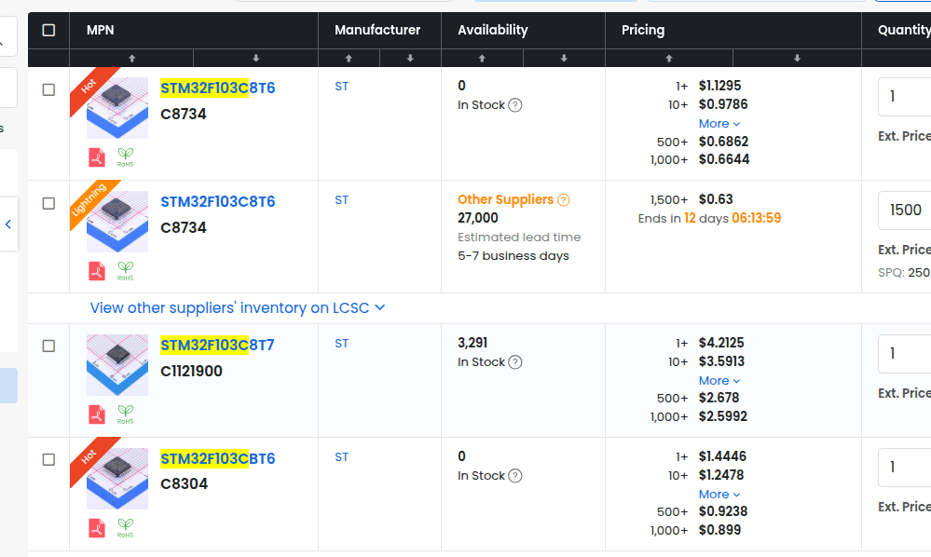The width and height of the screenshot is (931, 557).
Task: Open PDF datasheet for STM32F103C8T7
Action: 97,414
